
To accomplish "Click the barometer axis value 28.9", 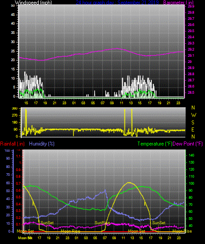I will pyautogui.click(x=191, y=68).
